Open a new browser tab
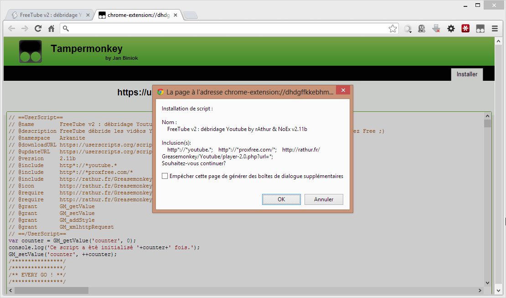This screenshot has width=506, height=298. pos(191,15)
